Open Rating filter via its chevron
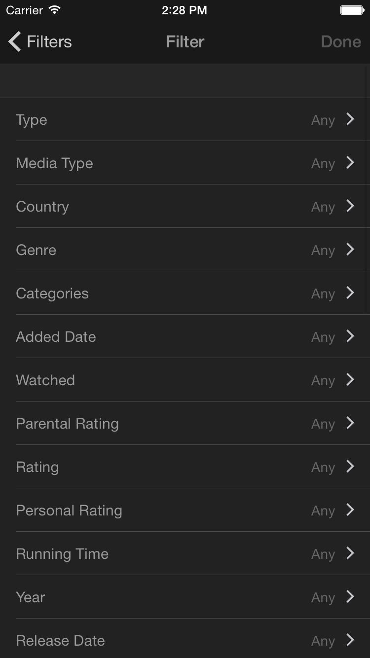Screen dimensions: 370x658 [x=350, y=467]
